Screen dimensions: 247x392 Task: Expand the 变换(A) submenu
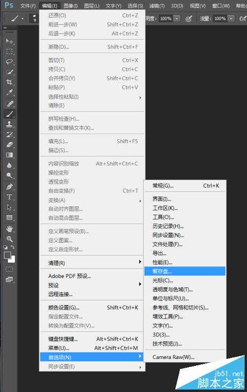[x=92, y=200]
